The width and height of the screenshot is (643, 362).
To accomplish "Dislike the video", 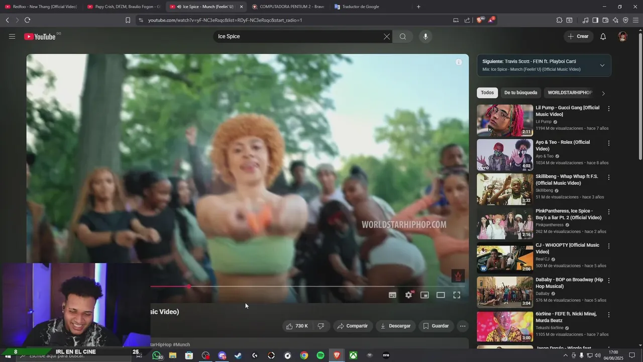I will (320, 326).
